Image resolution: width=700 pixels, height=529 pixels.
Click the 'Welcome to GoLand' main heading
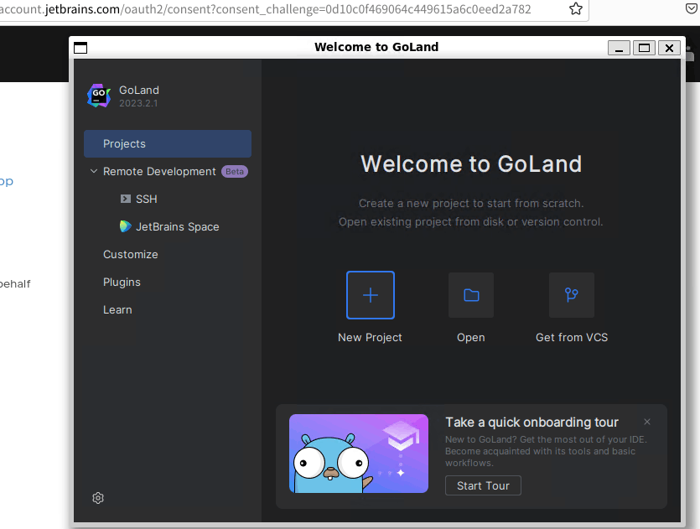click(x=471, y=163)
